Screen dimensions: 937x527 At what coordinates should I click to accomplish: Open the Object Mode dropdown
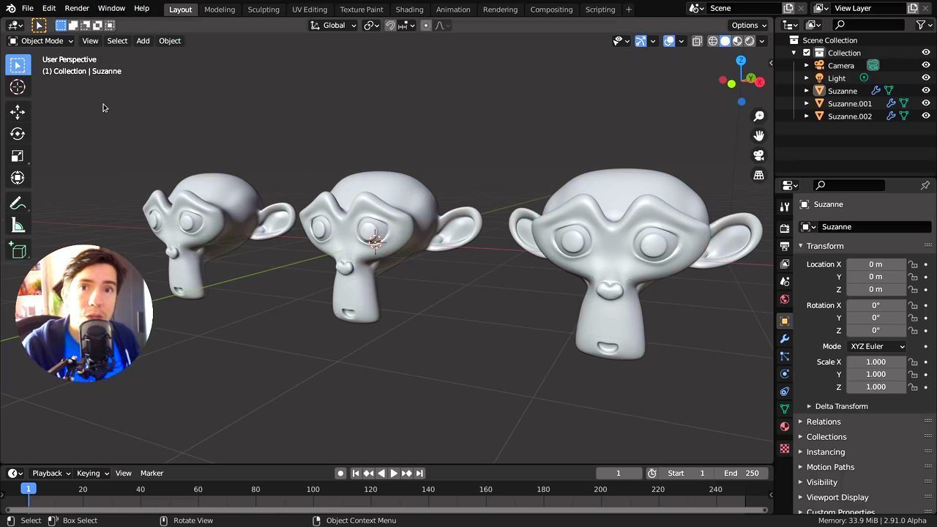coord(42,41)
